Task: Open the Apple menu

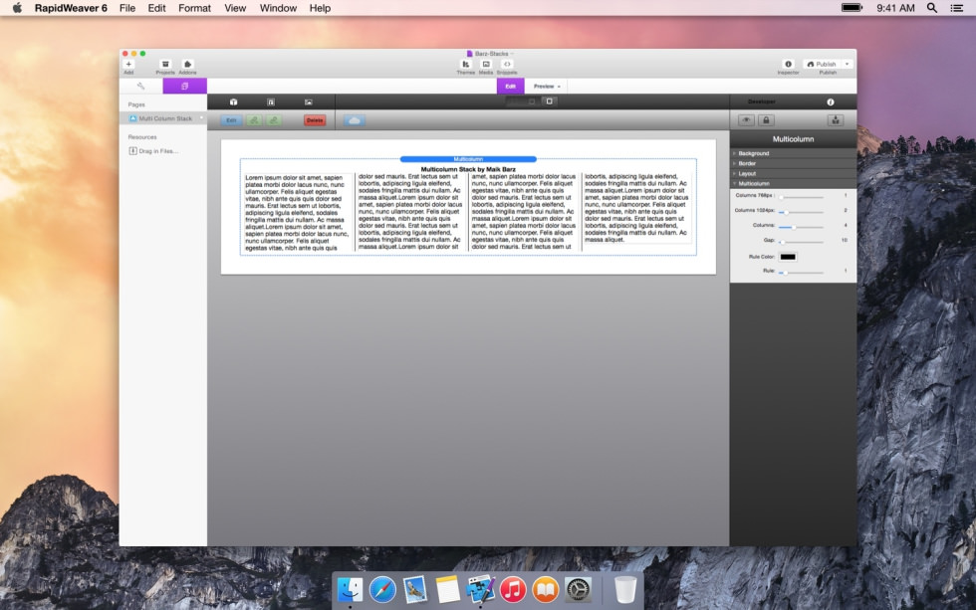Action: (18, 8)
